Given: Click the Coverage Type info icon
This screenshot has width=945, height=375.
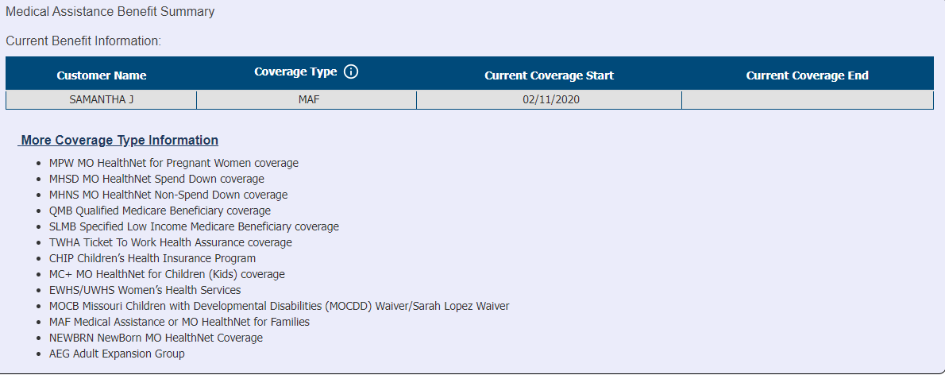Looking at the screenshot, I should coord(351,72).
